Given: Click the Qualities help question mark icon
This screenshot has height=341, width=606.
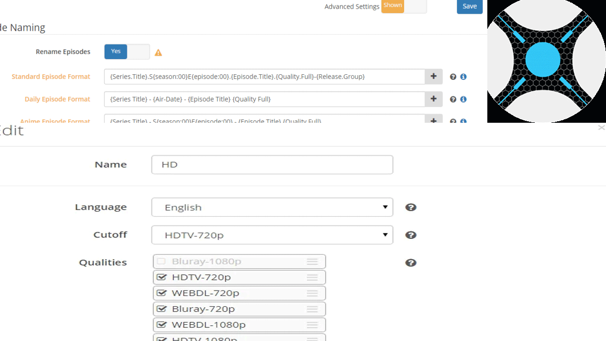Looking at the screenshot, I should click(x=411, y=263).
